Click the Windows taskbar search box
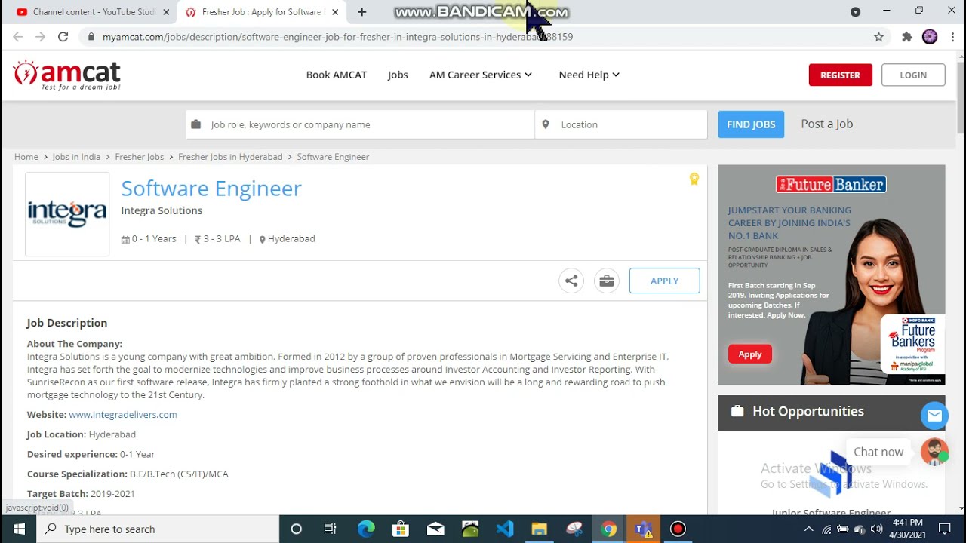Screen dimensions: 966x543 tap(158, 529)
